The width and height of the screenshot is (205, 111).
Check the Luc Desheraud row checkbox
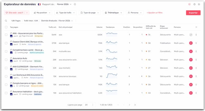coord(6,76)
